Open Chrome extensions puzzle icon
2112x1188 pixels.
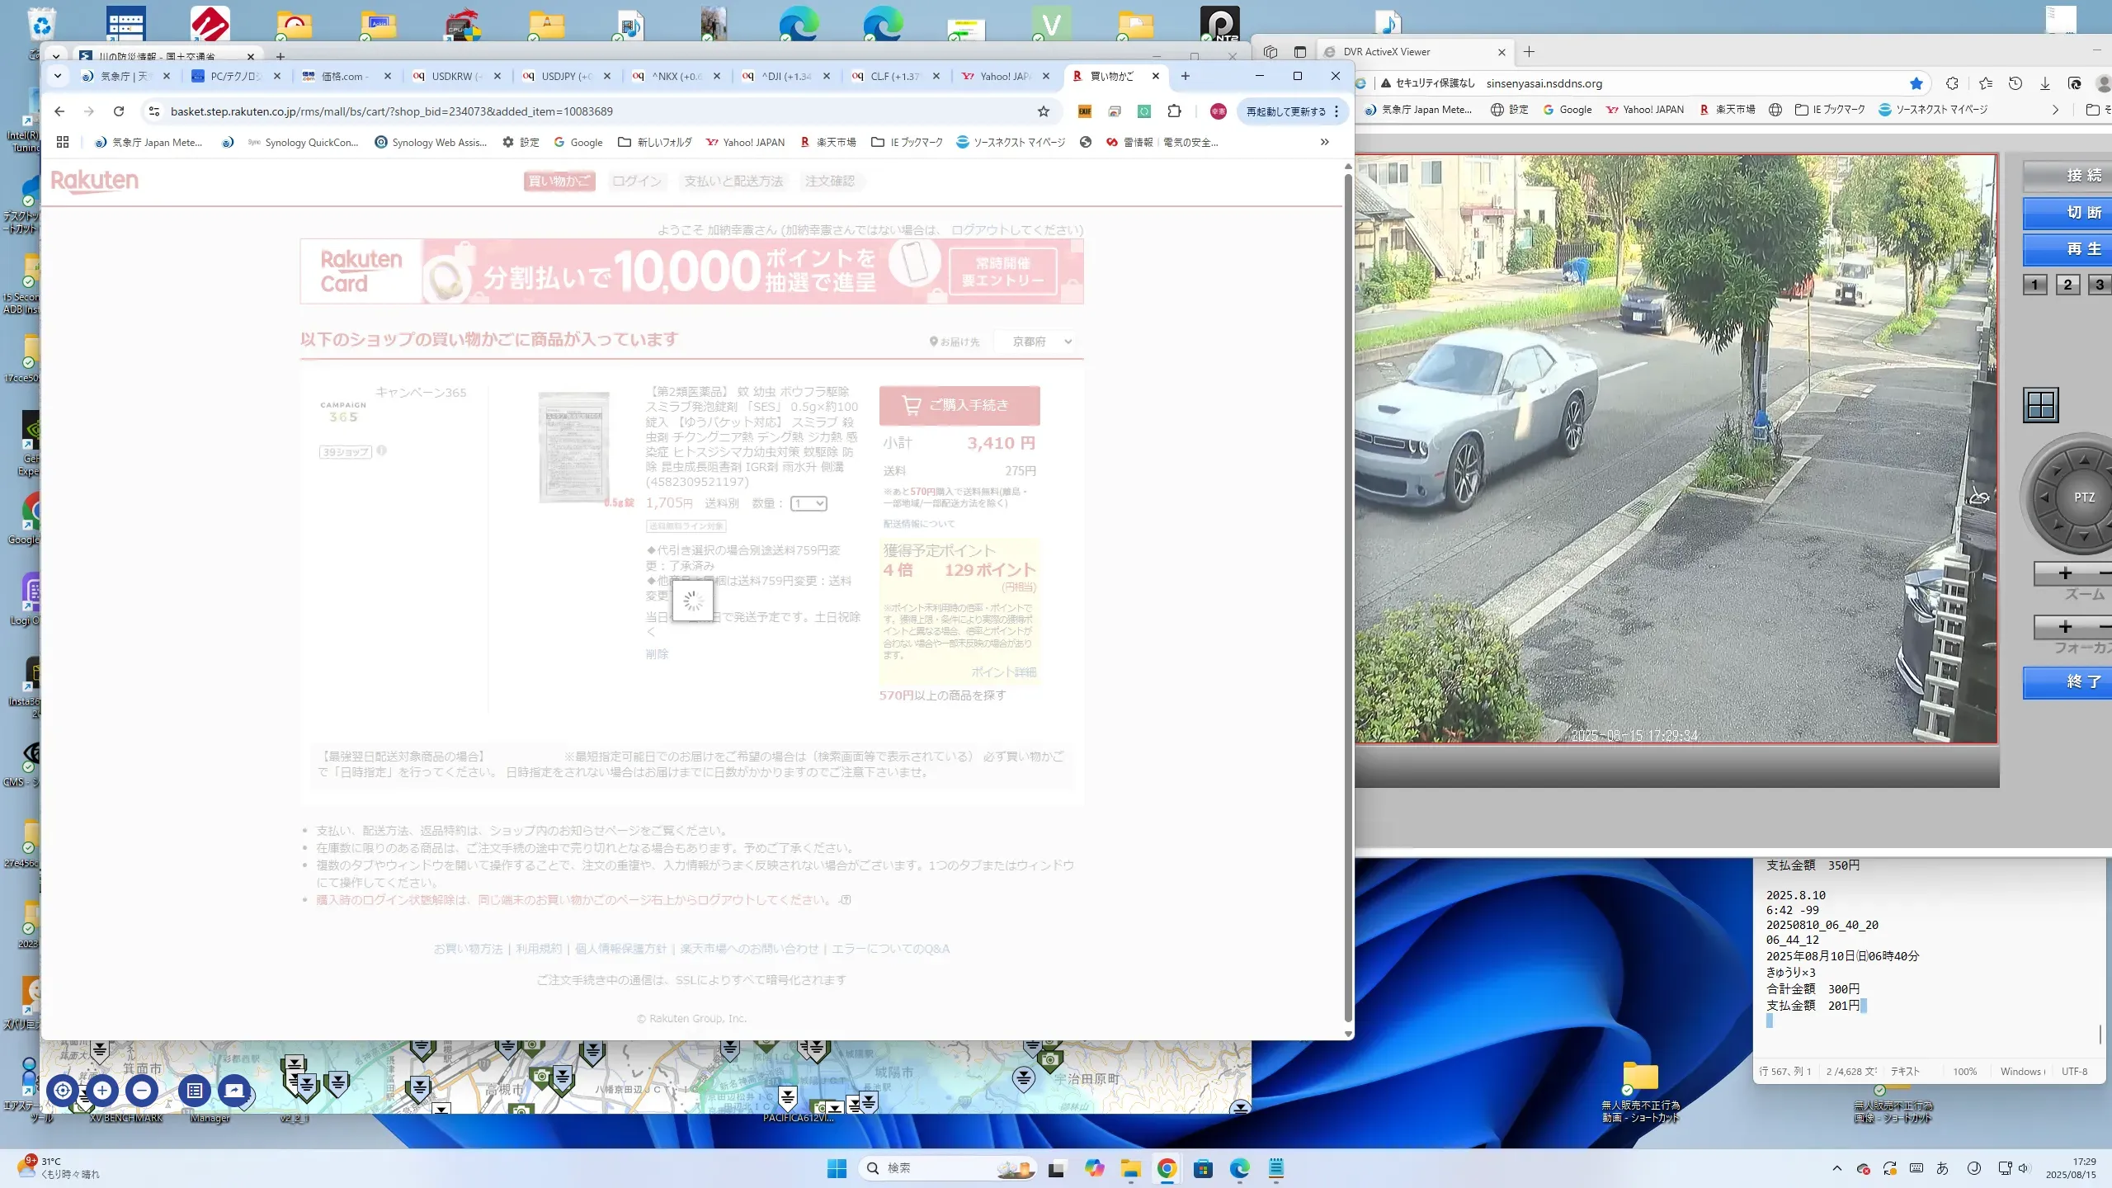[1174, 111]
